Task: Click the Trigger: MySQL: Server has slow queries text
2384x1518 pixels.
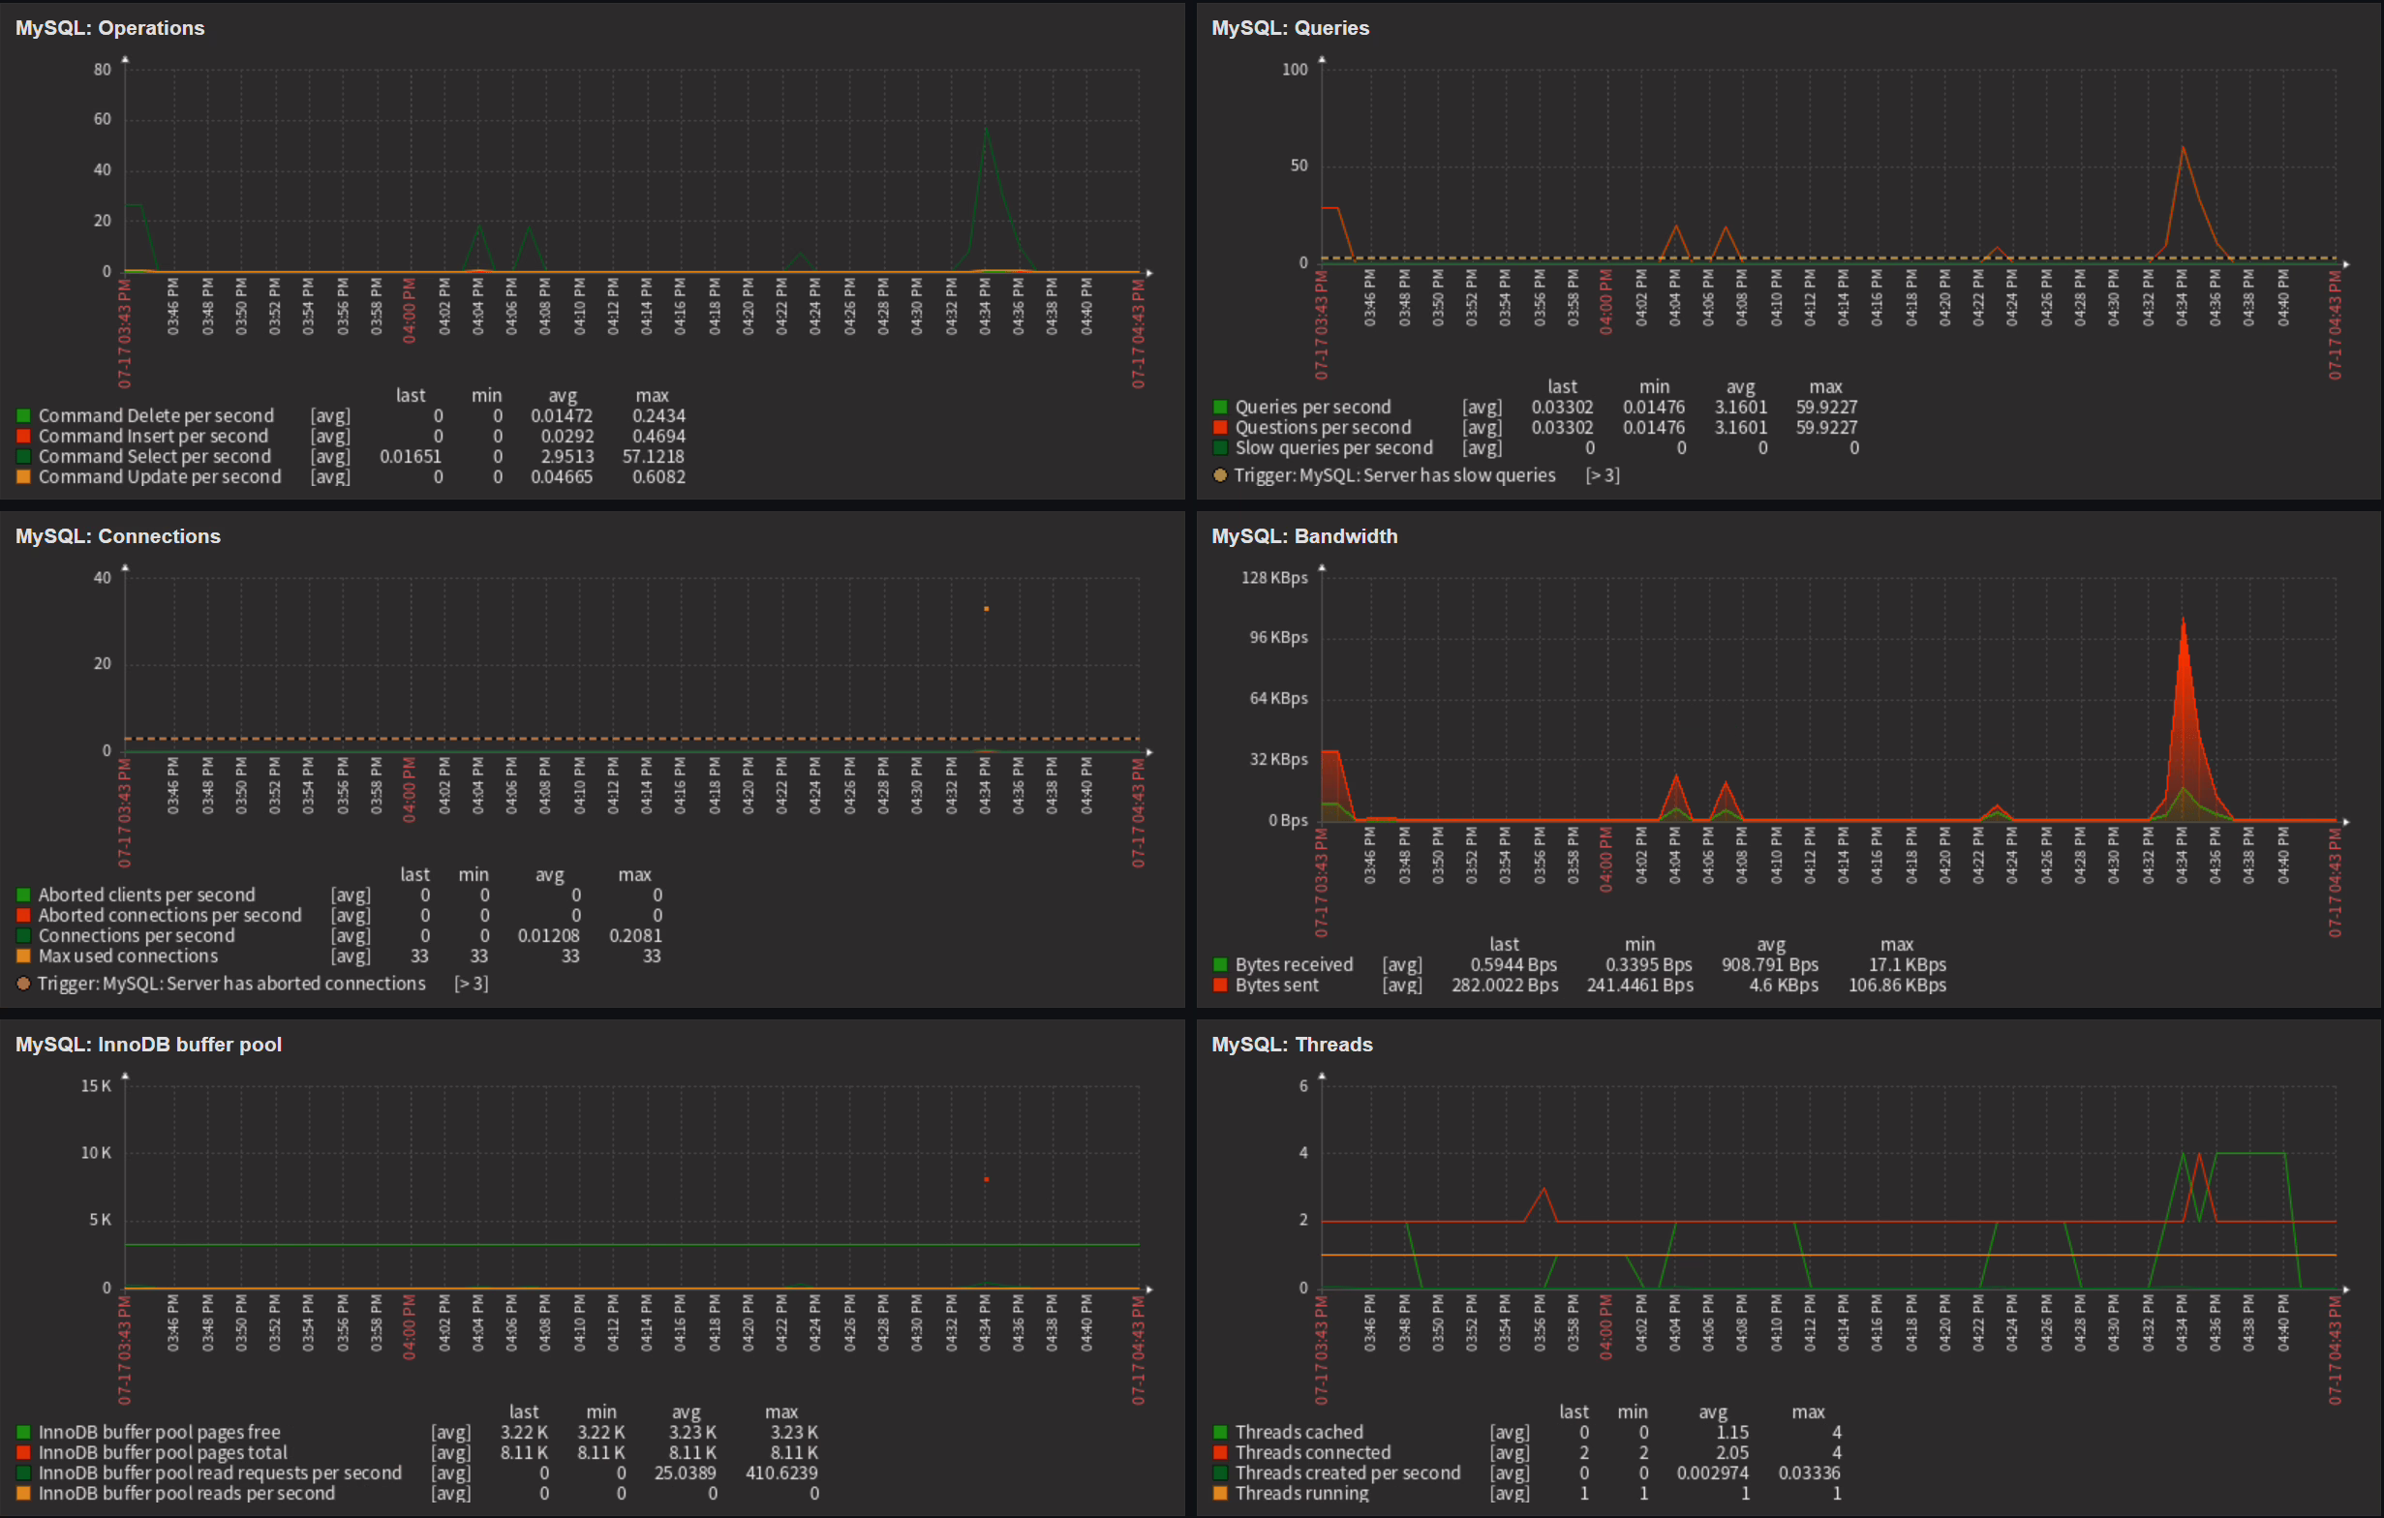Action: tap(1394, 475)
